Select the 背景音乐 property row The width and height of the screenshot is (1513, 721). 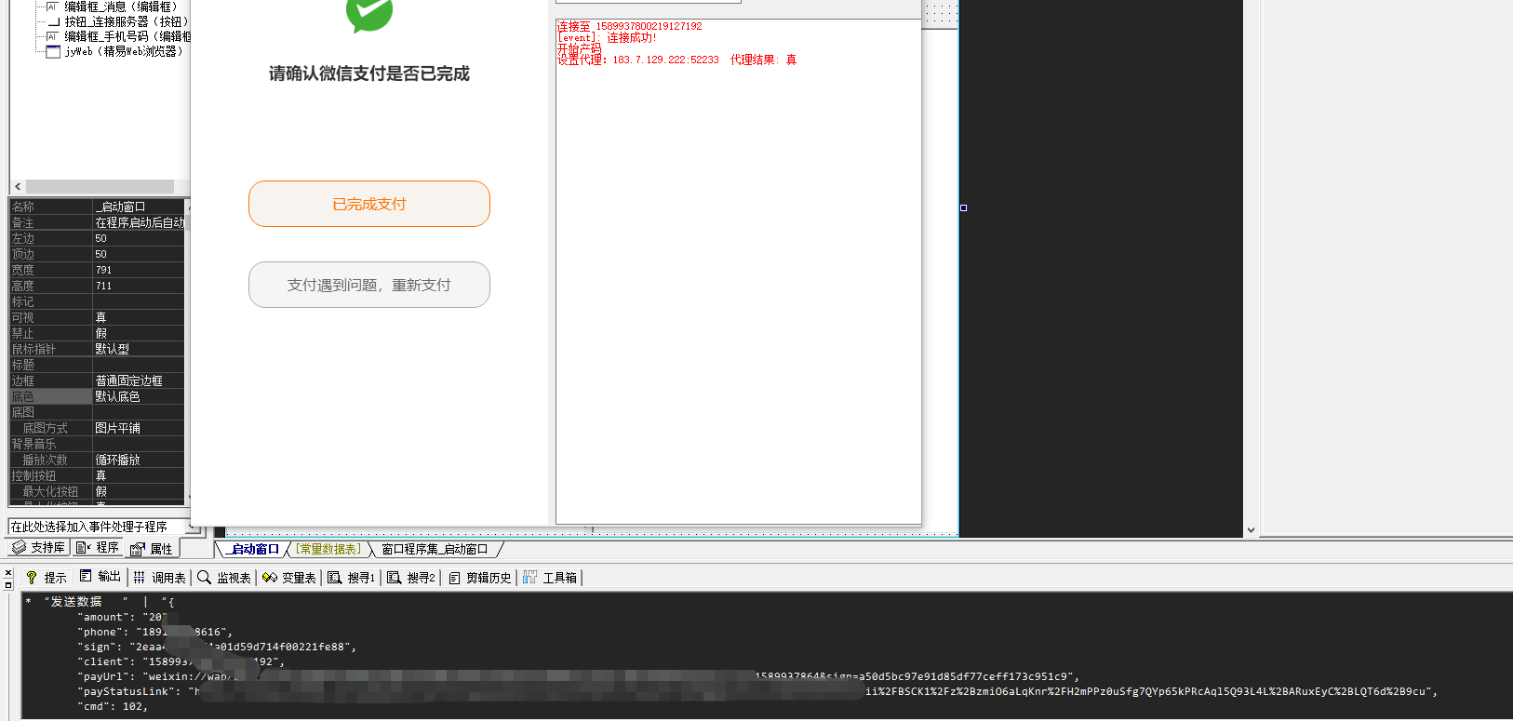(x=97, y=444)
